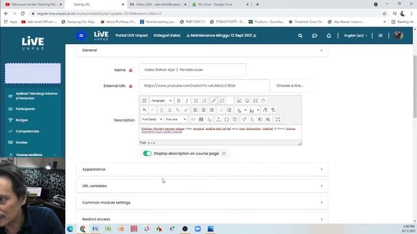417x234 pixels.
Task: Undo last edit in description editor
Action: click(x=145, y=110)
